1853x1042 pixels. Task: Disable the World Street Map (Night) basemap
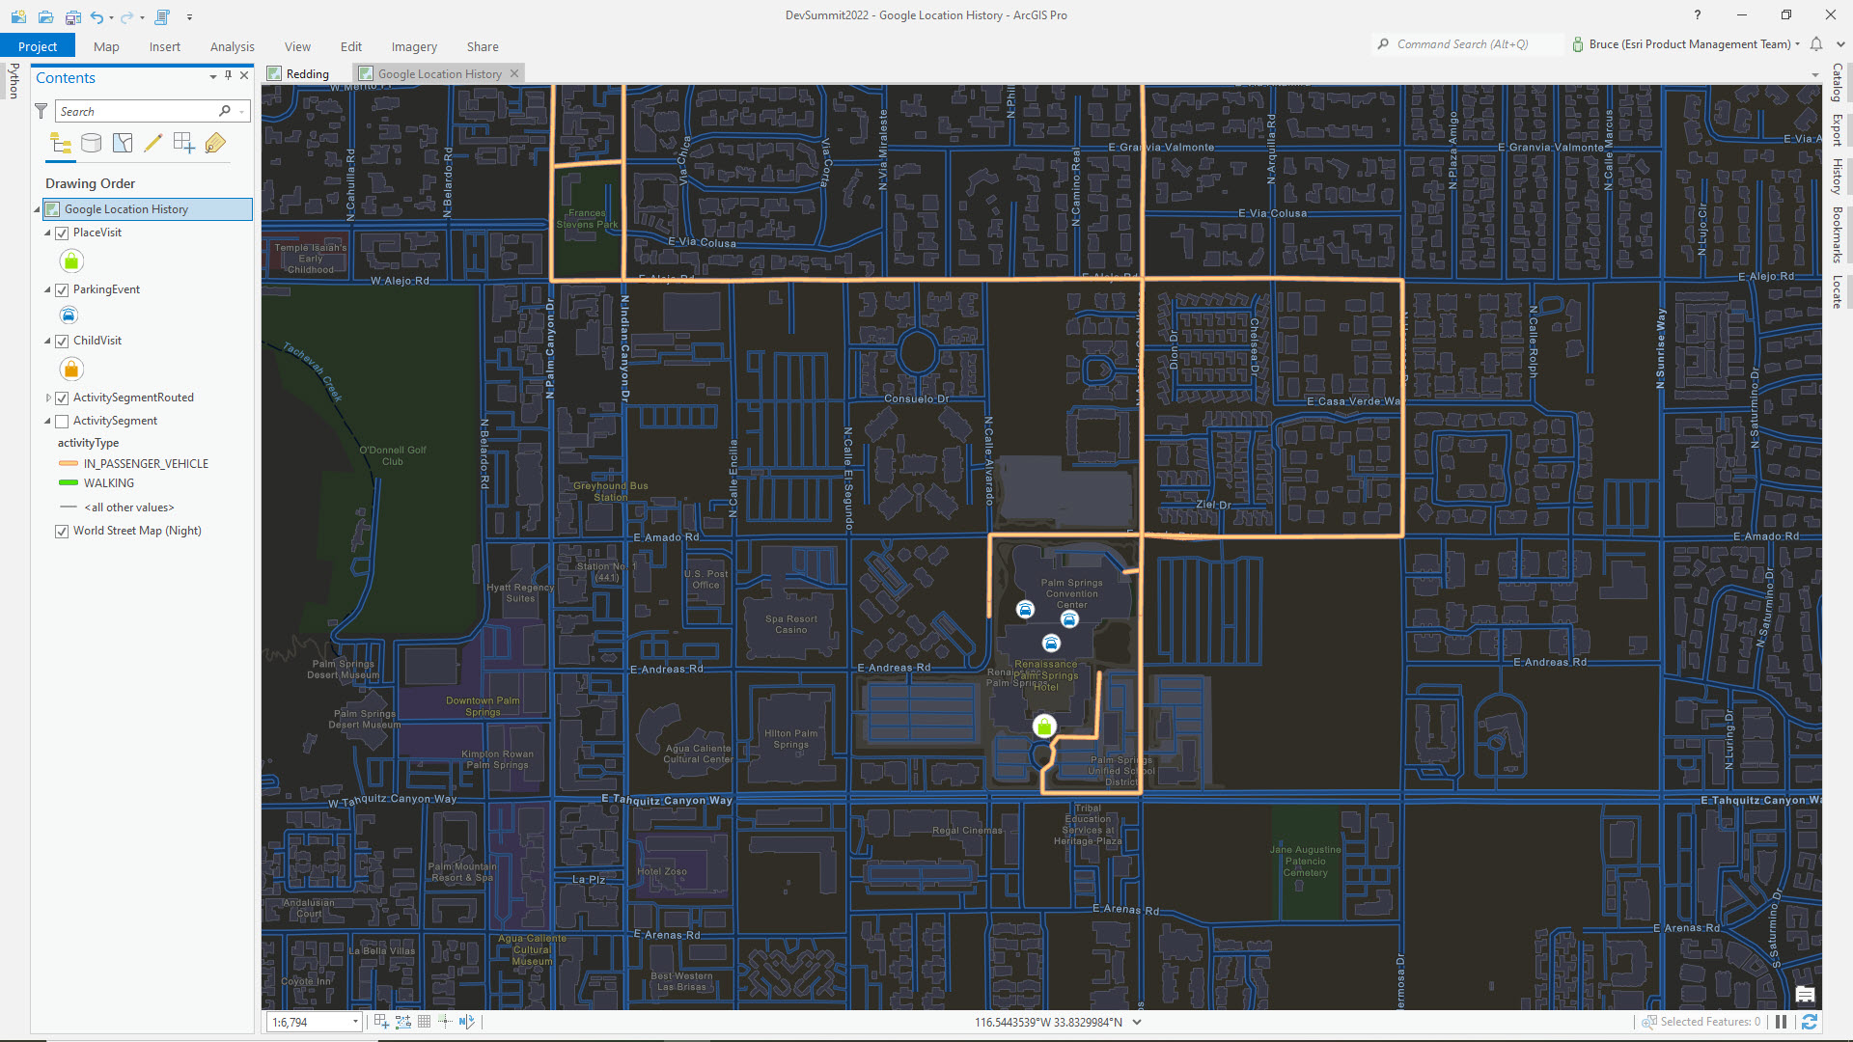62,531
